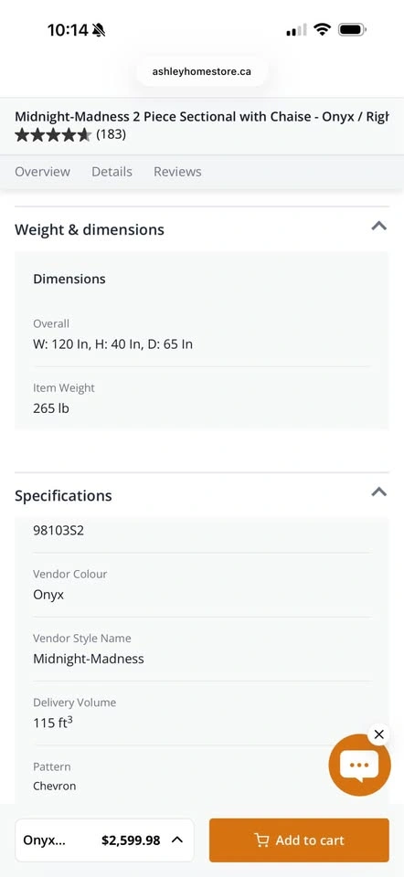
Task: Switch to the Overview tab
Action: pyautogui.click(x=43, y=172)
